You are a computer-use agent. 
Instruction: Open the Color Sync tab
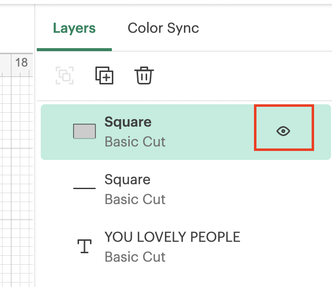coord(163,28)
